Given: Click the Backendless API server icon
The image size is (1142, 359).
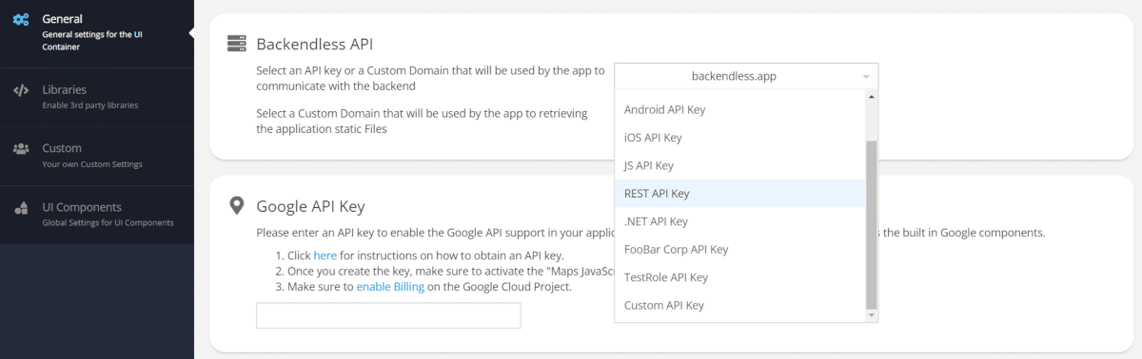Looking at the screenshot, I should pyautogui.click(x=237, y=44).
